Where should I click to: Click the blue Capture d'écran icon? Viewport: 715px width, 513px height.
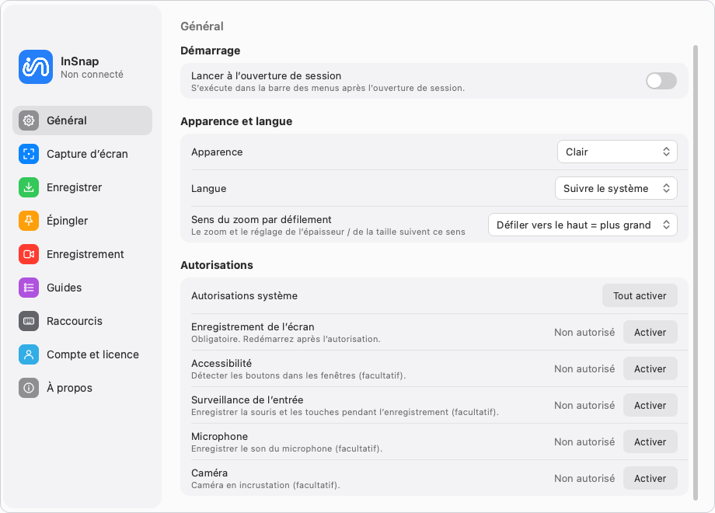pos(29,154)
